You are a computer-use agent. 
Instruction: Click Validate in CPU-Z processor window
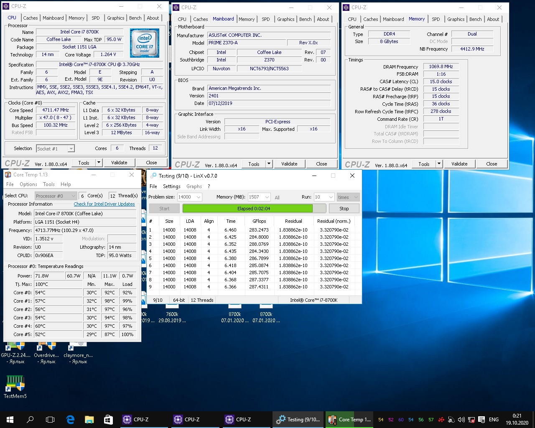[119, 163]
